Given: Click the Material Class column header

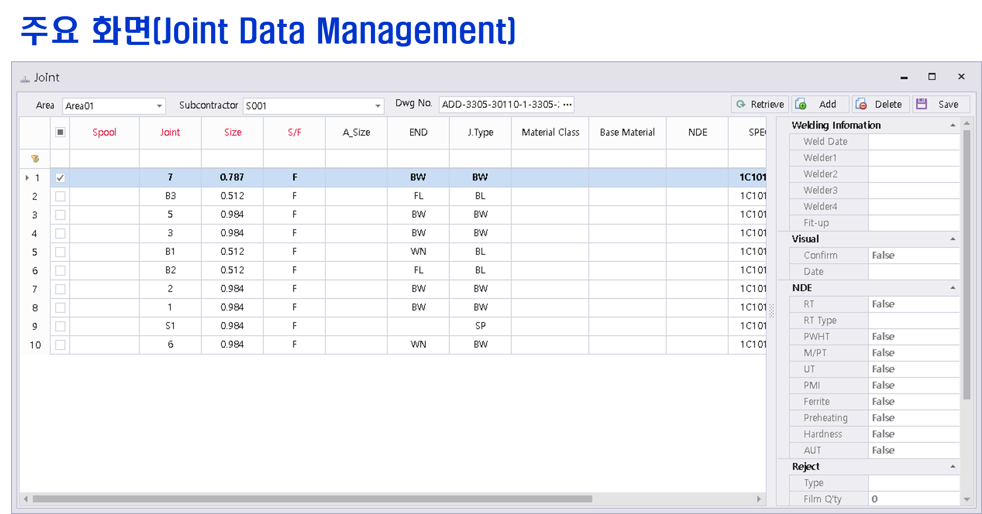Looking at the screenshot, I should click(550, 132).
